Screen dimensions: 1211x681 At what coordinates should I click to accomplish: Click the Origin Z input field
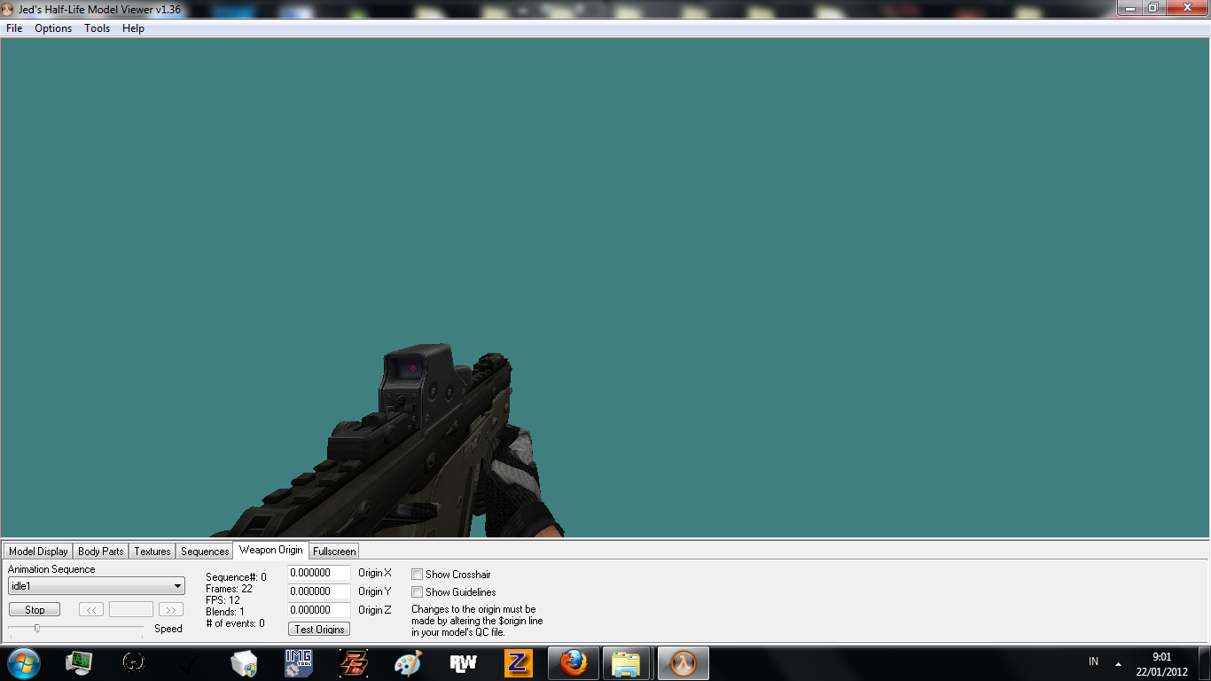coord(319,610)
